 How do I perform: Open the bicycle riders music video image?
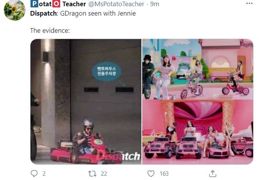tap(198, 69)
